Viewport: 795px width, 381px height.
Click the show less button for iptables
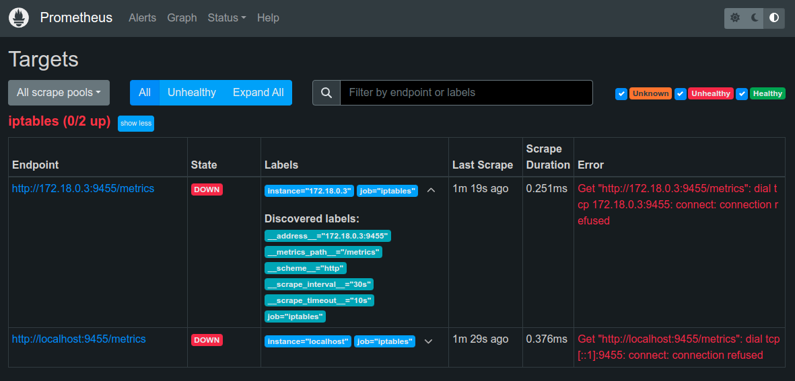pos(136,124)
